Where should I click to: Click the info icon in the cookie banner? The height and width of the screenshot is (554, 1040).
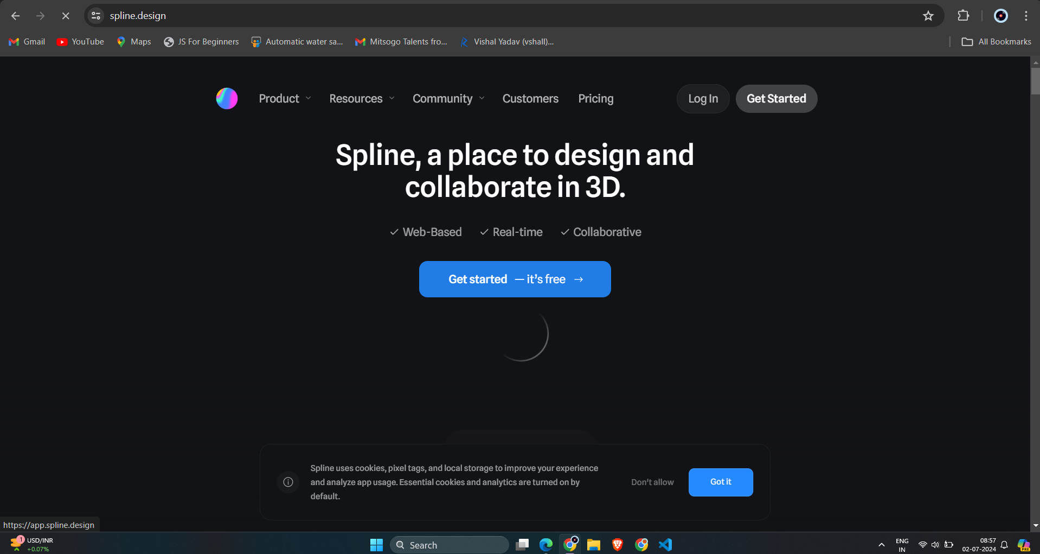click(288, 482)
